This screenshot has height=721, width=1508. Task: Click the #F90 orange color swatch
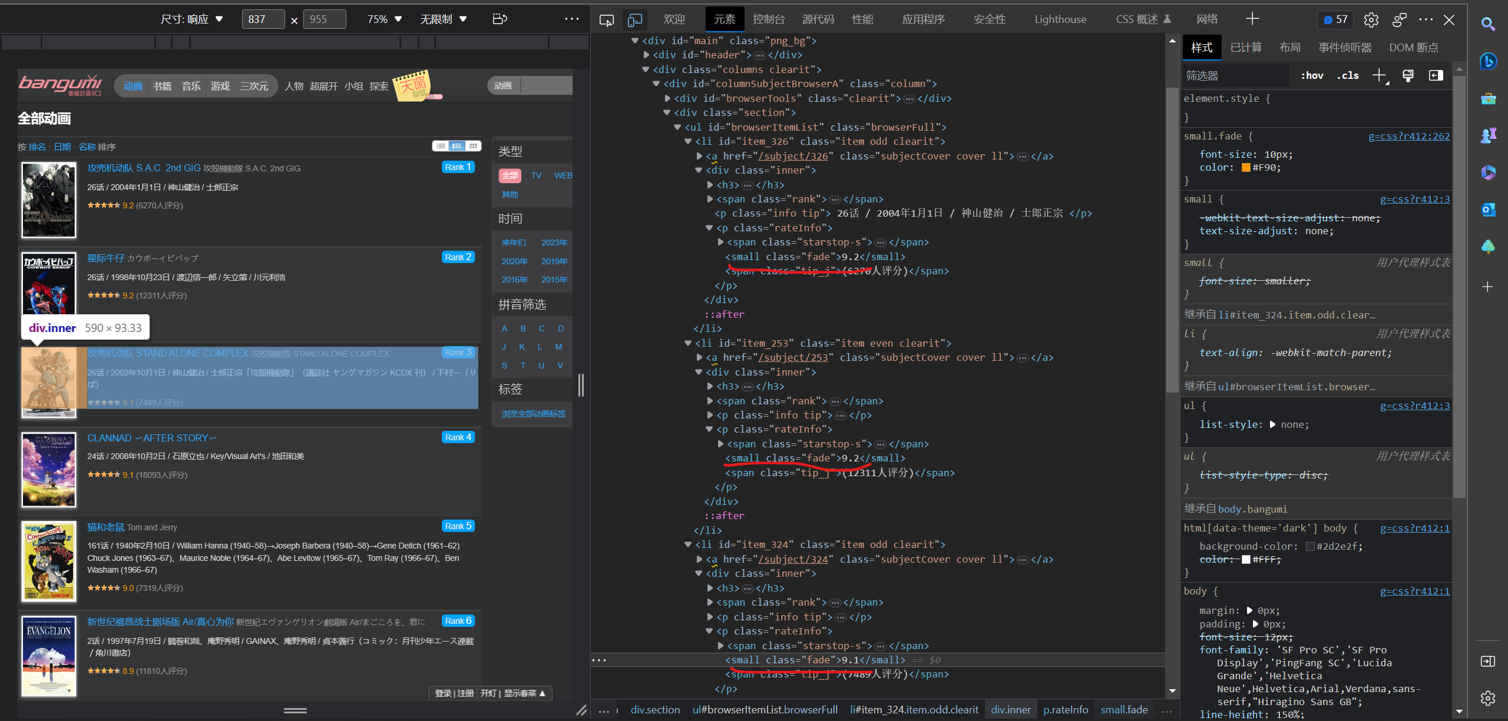(1245, 168)
